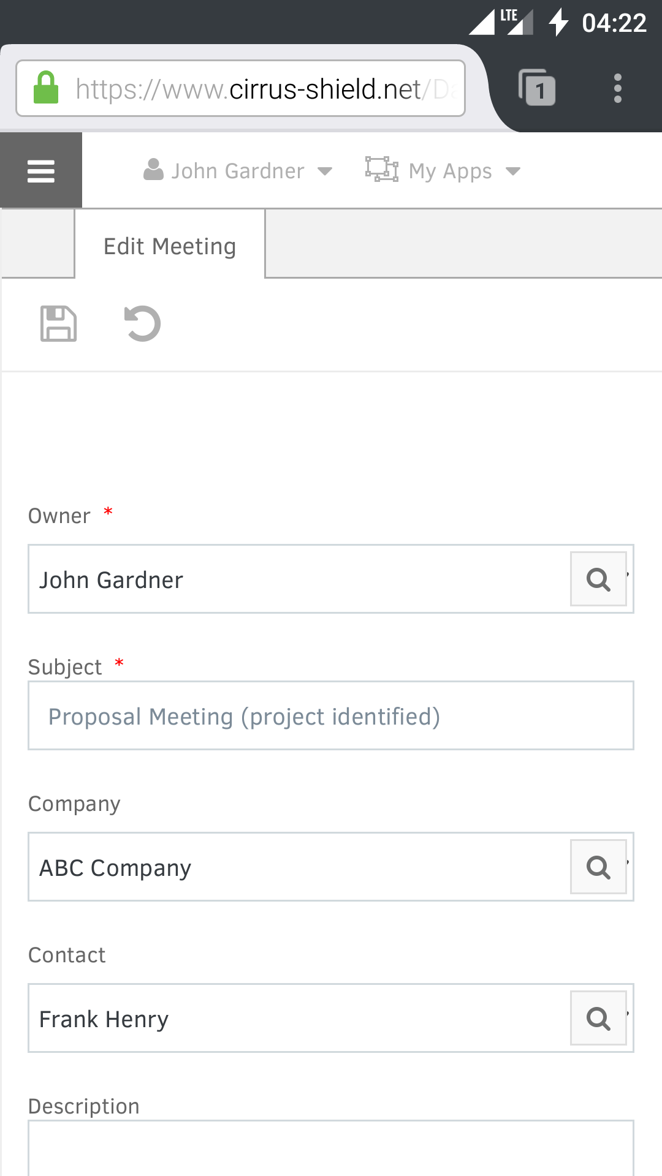Select the blank tab left of Edit Meeting
Viewport: 662px width, 1176px height.
click(x=38, y=244)
